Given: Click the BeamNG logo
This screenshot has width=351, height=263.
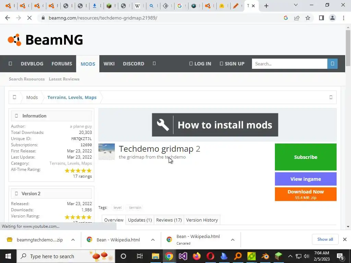Looking at the screenshot, I should pyautogui.click(x=46, y=40).
